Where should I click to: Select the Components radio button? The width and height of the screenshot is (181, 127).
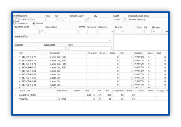pos(15,23)
